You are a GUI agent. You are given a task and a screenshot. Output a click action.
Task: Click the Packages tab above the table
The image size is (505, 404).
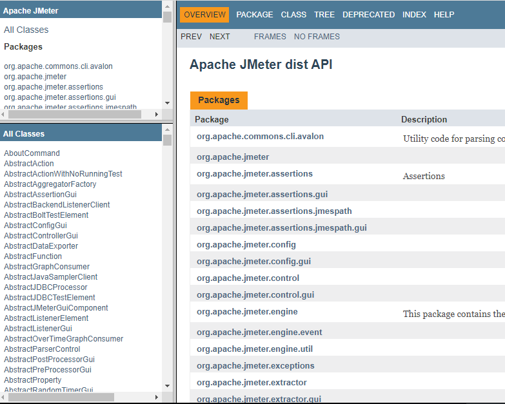click(x=219, y=100)
